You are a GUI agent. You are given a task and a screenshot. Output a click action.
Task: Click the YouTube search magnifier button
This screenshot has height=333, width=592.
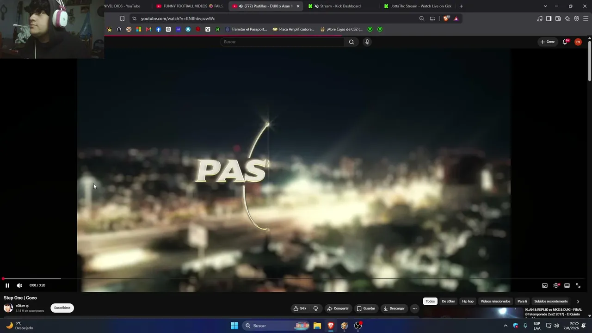351,42
